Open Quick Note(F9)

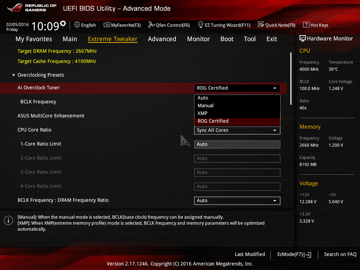(277, 25)
